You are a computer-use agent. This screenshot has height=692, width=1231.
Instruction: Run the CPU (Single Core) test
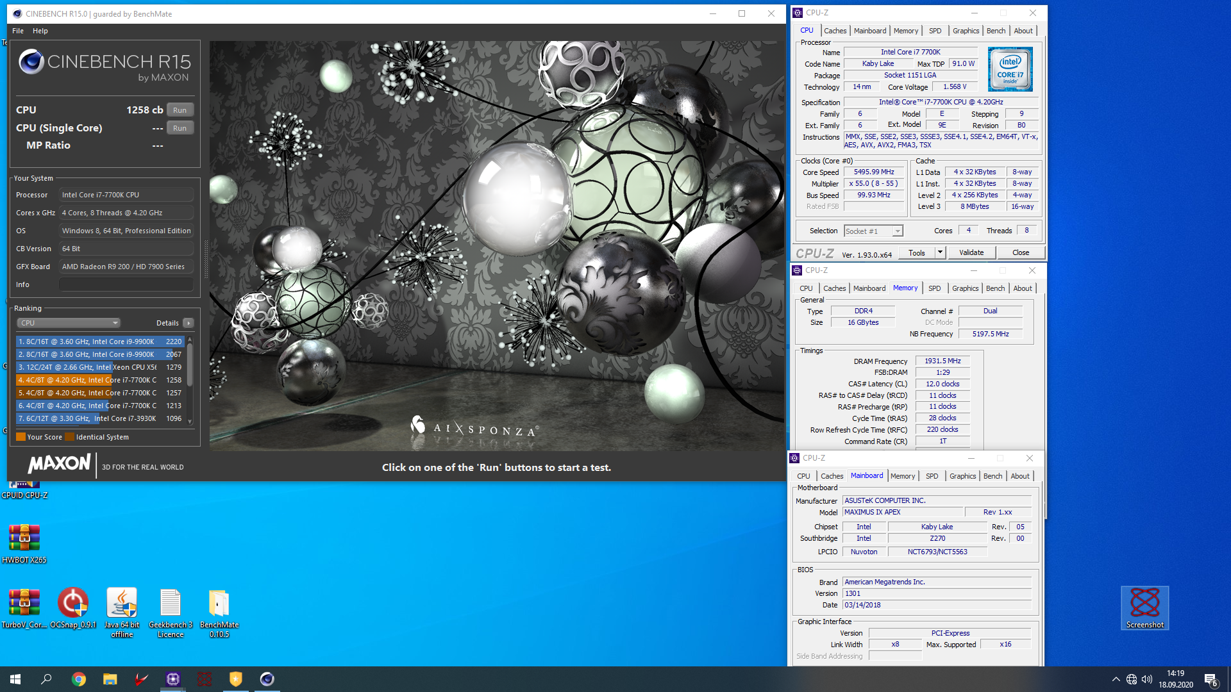[x=180, y=128]
